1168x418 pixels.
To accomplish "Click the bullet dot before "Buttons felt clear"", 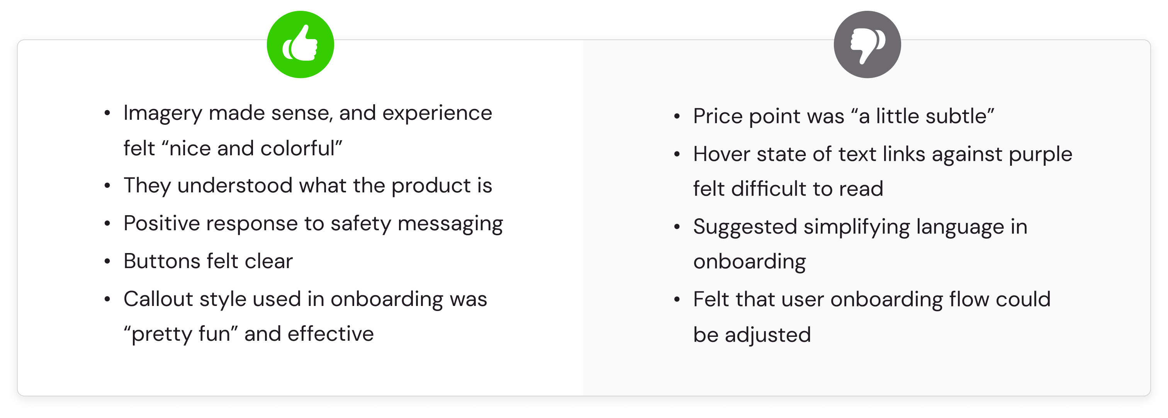I will coord(107,262).
